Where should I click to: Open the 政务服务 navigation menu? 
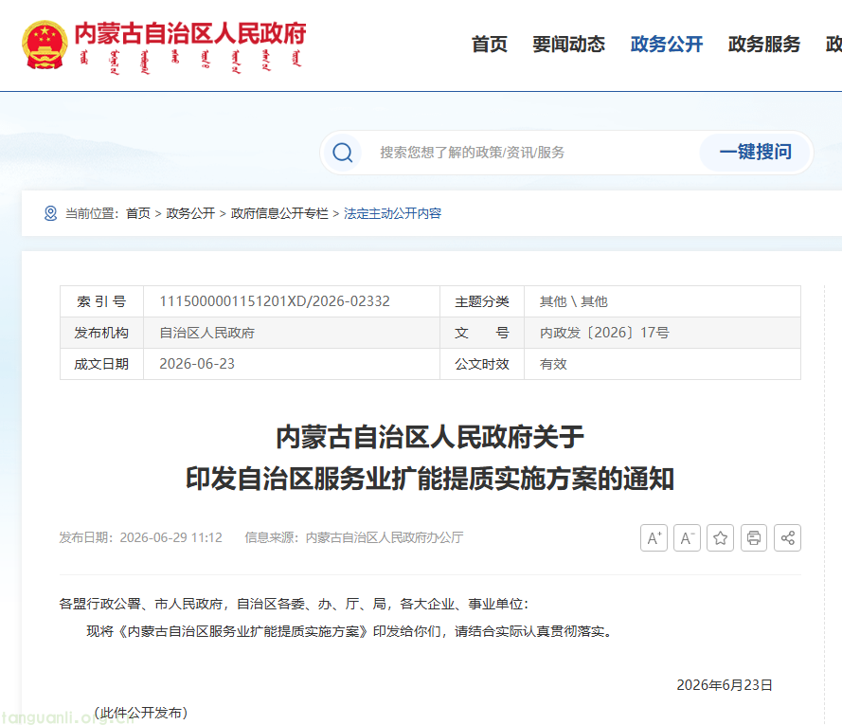click(x=764, y=45)
